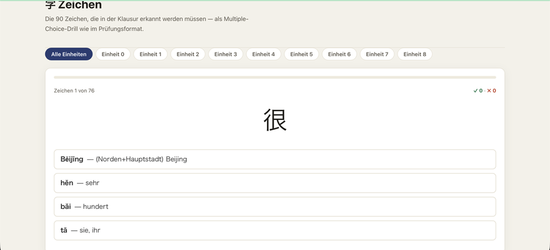Switch to Einheit 7 filter
Screen dimensions: 550x250
coord(377,54)
